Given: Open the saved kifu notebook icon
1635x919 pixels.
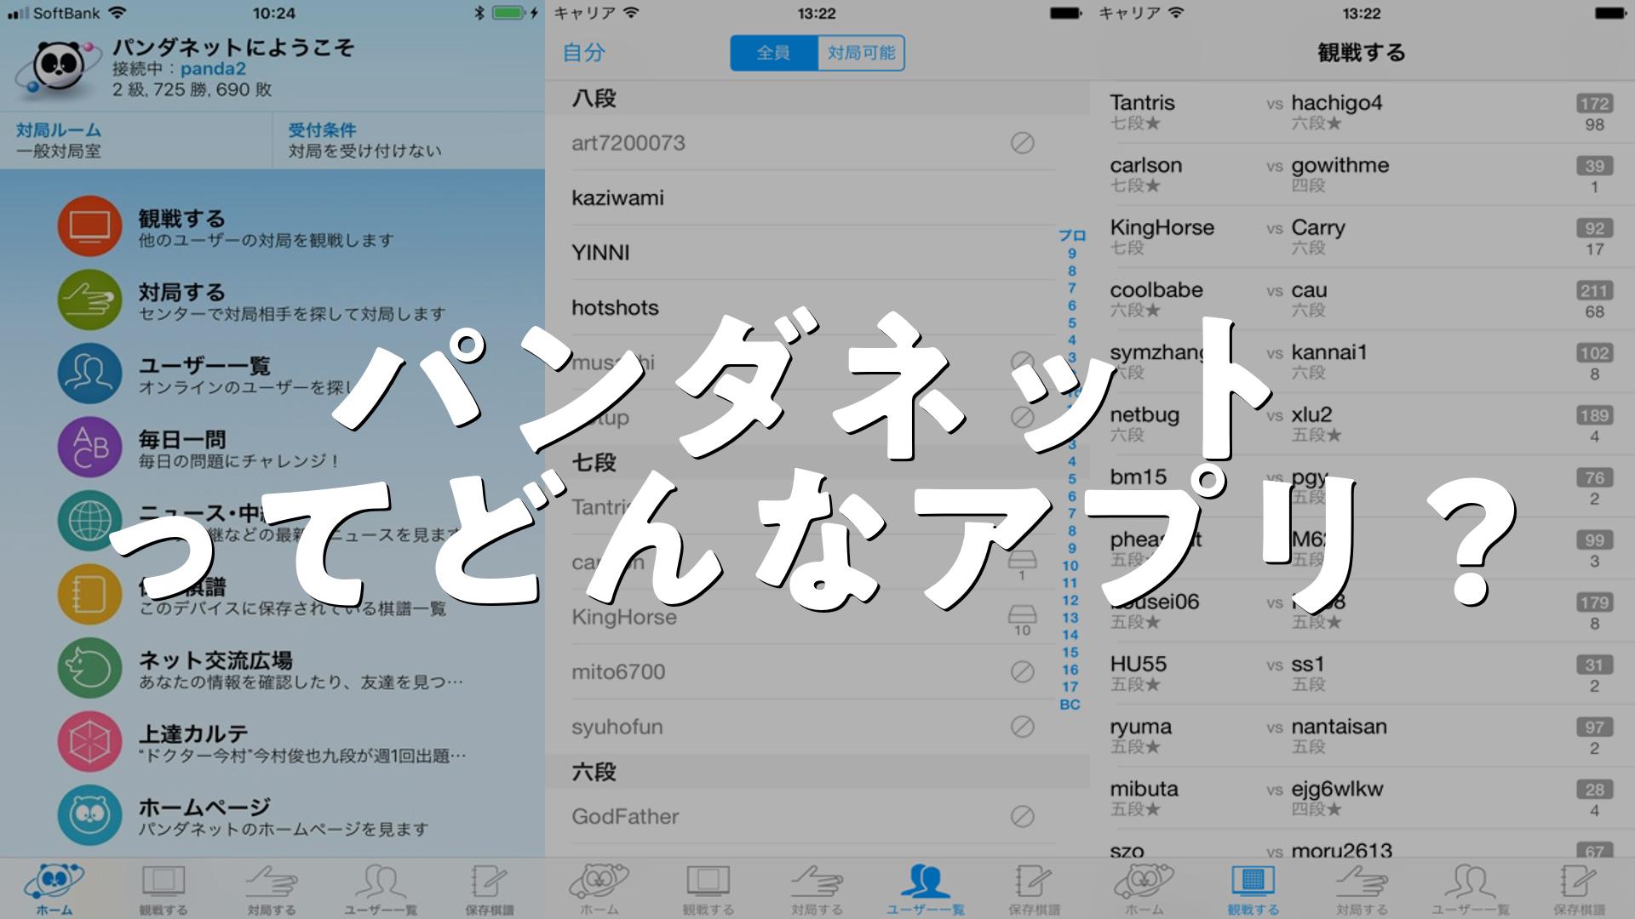Looking at the screenshot, I should pos(89,594).
